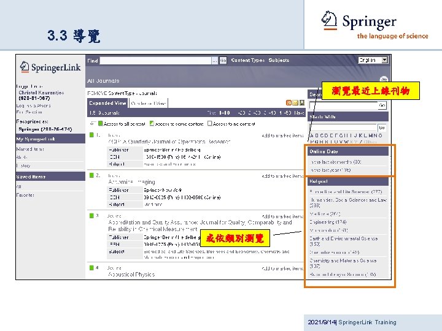Open the Acoustical Physics journal

click(x=131, y=274)
